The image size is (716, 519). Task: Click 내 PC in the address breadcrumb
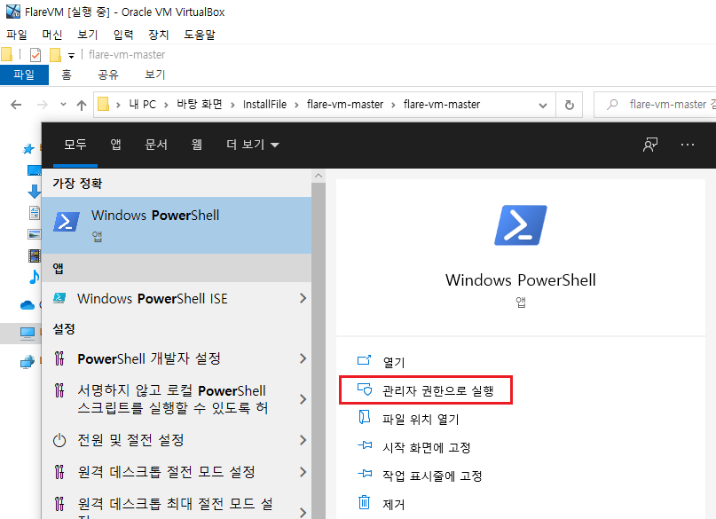pyautogui.click(x=143, y=105)
